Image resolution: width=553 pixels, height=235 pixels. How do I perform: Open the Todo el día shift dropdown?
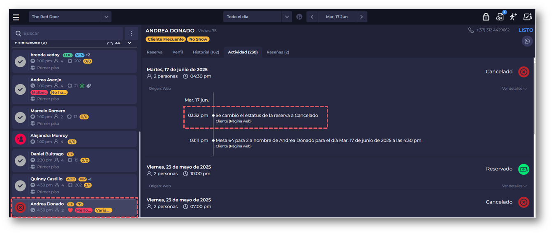(x=257, y=17)
